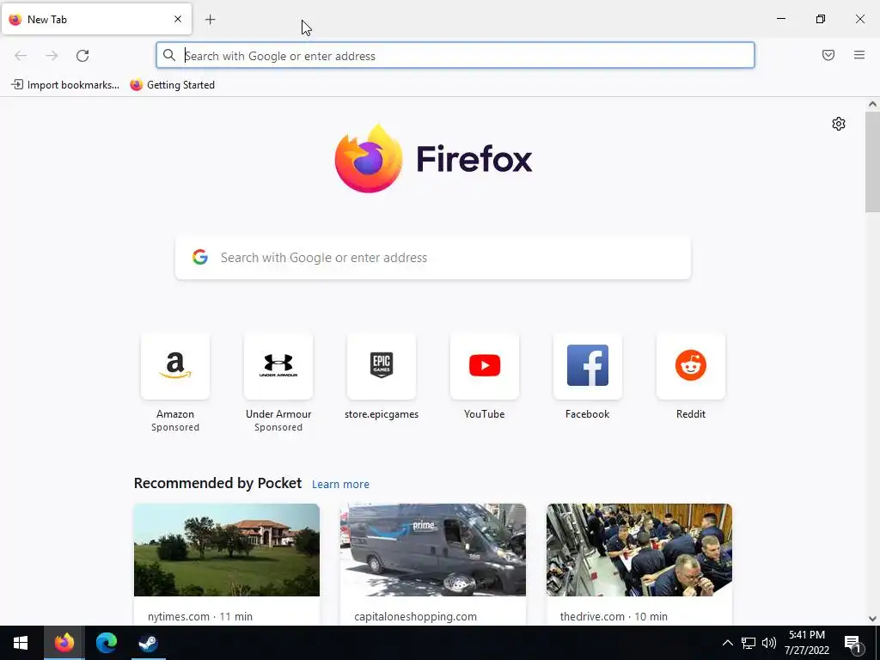Open the taskbar clock and date

(x=806, y=643)
